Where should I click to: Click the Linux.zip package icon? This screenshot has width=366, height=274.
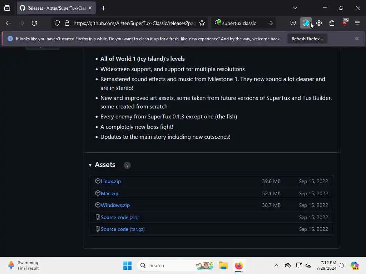tap(98, 181)
